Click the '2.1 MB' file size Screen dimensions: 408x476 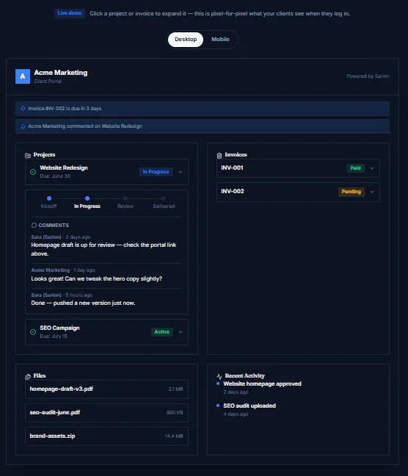point(175,389)
